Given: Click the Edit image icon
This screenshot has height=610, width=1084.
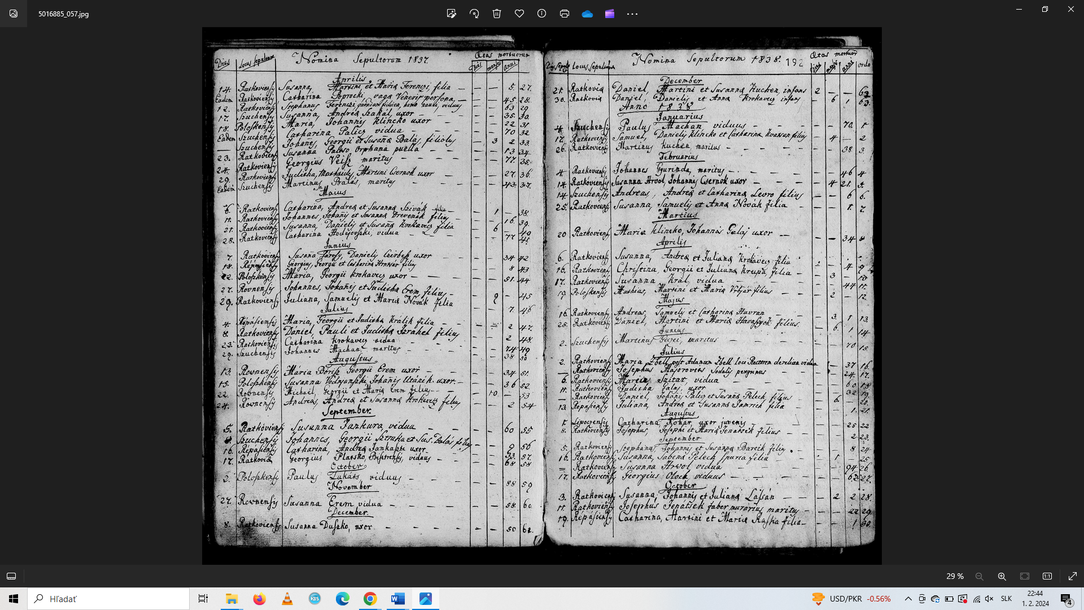Looking at the screenshot, I should (451, 14).
